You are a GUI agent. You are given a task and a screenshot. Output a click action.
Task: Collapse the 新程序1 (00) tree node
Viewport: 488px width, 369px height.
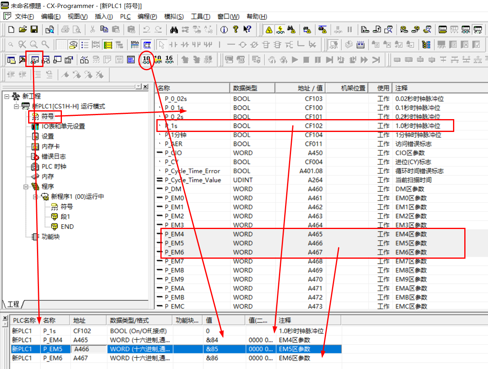pyautogui.click(x=36, y=197)
